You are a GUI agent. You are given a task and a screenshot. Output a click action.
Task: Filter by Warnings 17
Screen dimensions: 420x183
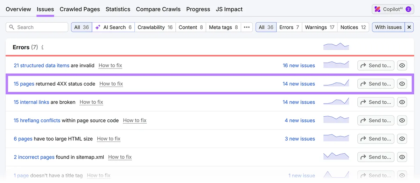pyautogui.click(x=320, y=27)
